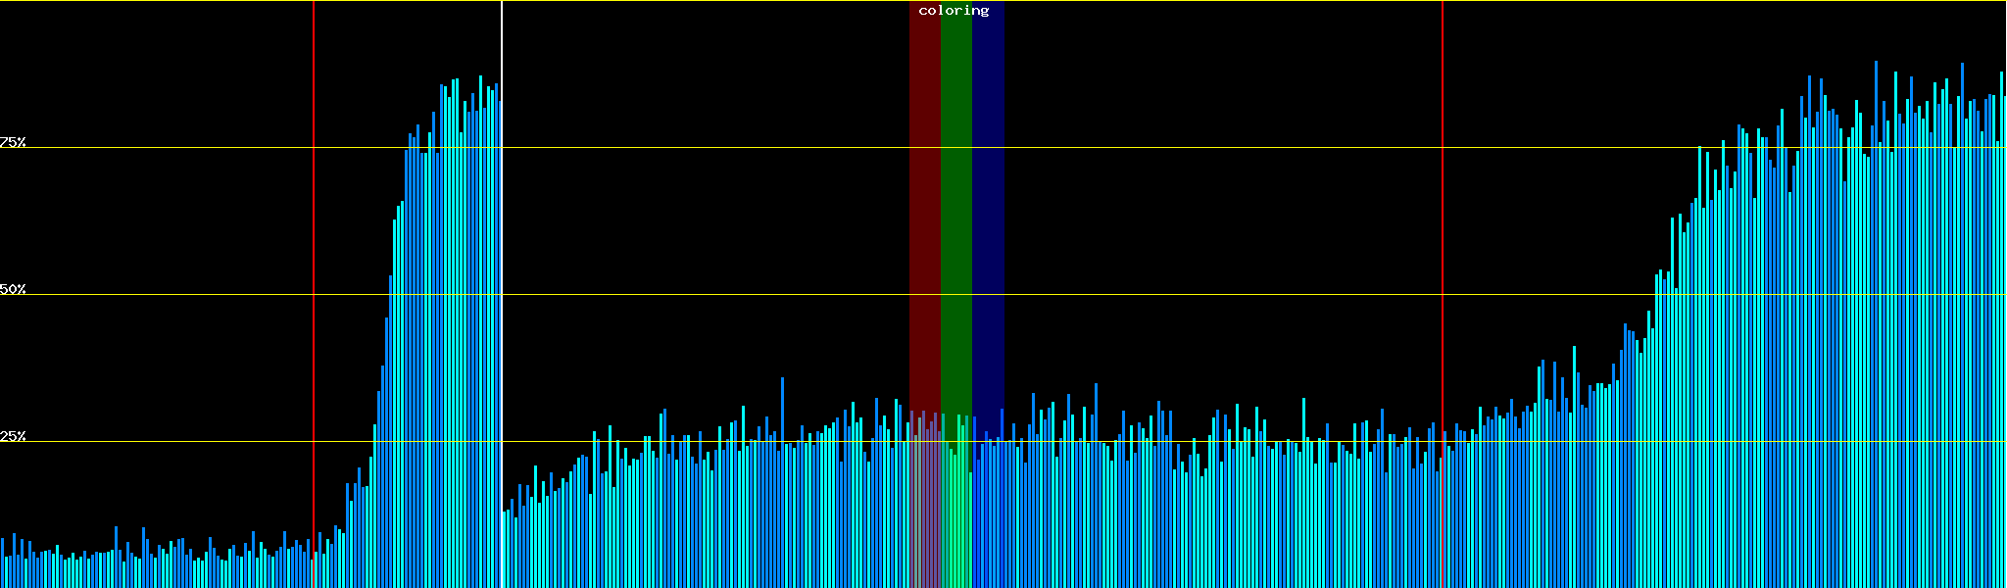Click the 75% axis label
2007x588 pixels.
(13, 142)
